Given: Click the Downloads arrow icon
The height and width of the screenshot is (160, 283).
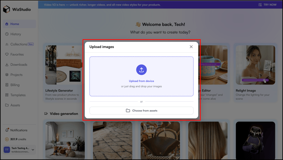Looking at the screenshot, I should (7, 65).
